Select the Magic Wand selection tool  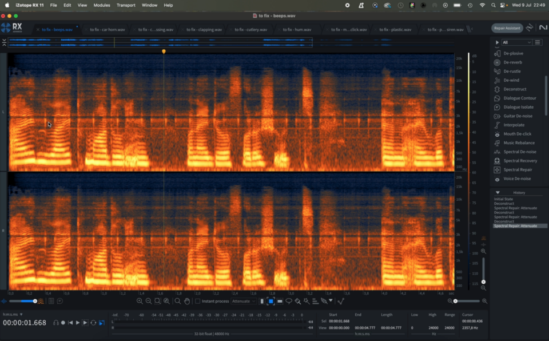click(x=307, y=301)
